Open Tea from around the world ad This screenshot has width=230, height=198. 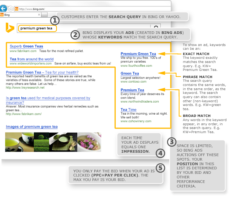pos(32,59)
